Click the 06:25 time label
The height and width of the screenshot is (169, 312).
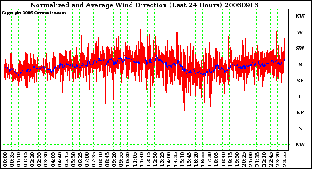80,160
